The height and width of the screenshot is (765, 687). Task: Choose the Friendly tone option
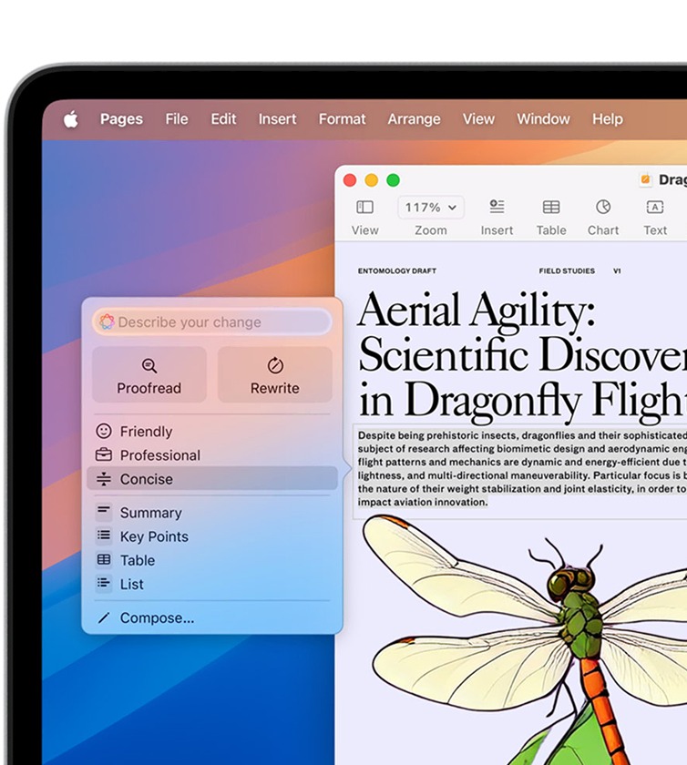tap(212, 432)
